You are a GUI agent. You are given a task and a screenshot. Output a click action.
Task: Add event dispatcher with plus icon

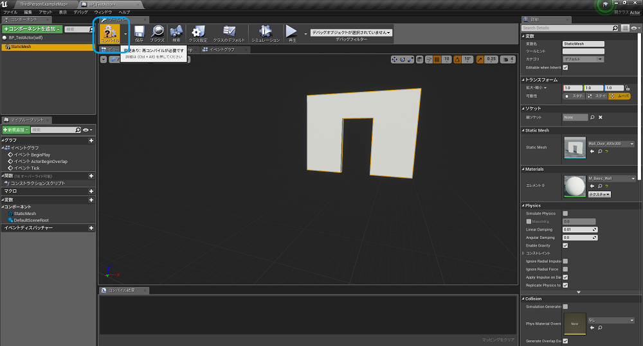coord(91,228)
